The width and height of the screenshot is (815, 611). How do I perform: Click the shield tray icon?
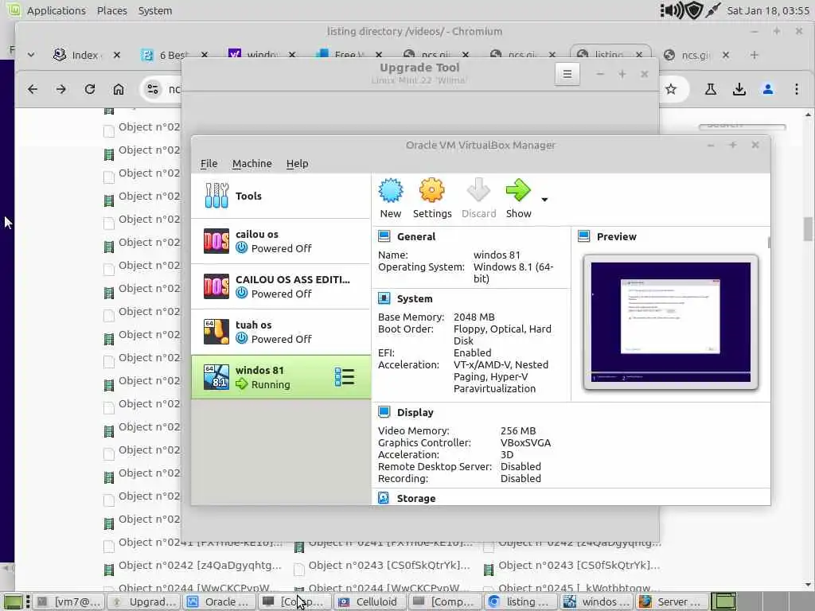(x=694, y=10)
